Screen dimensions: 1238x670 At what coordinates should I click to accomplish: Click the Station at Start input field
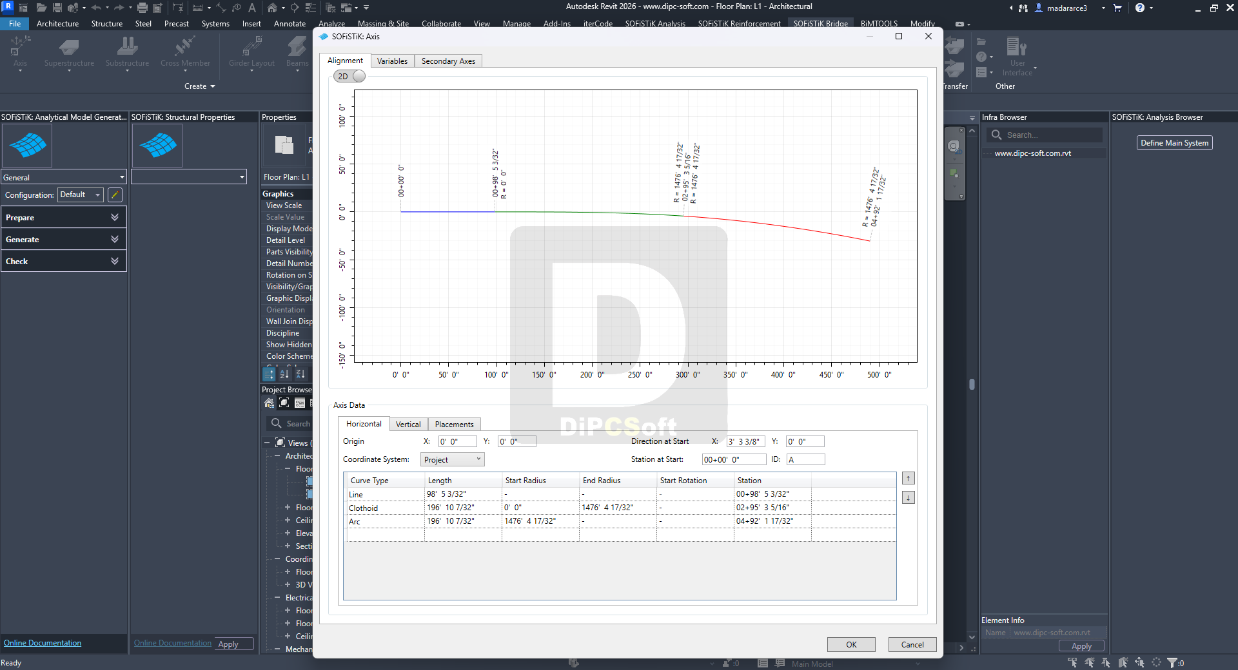pos(734,459)
